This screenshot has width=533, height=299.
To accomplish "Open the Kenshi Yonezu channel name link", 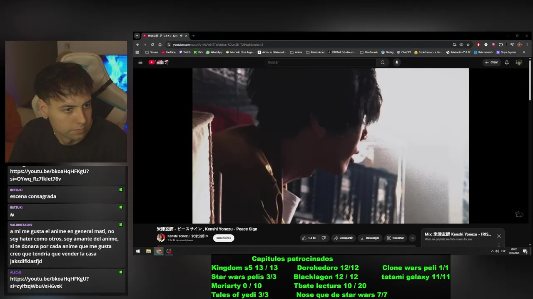I will coord(186,236).
